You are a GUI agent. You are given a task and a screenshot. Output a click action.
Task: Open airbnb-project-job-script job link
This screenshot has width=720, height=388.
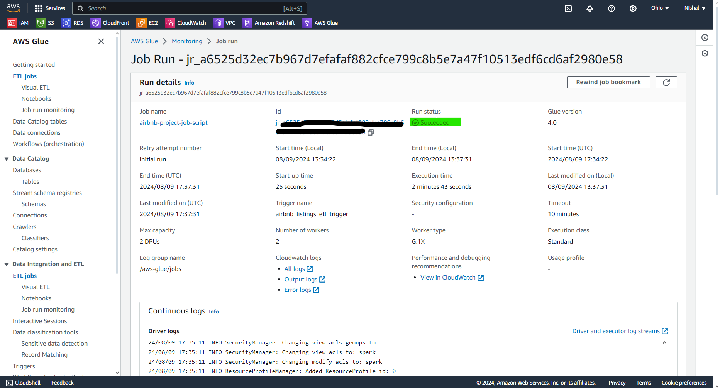[x=173, y=122]
